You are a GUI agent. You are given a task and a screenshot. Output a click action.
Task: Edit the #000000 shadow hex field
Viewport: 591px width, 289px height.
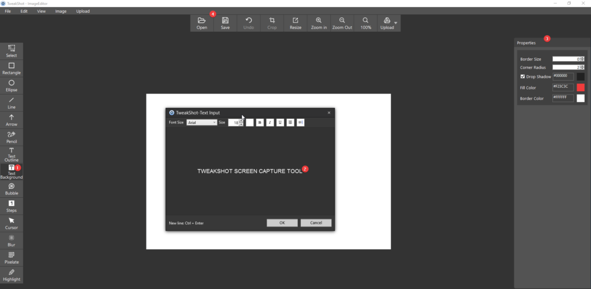(x=563, y=77)
